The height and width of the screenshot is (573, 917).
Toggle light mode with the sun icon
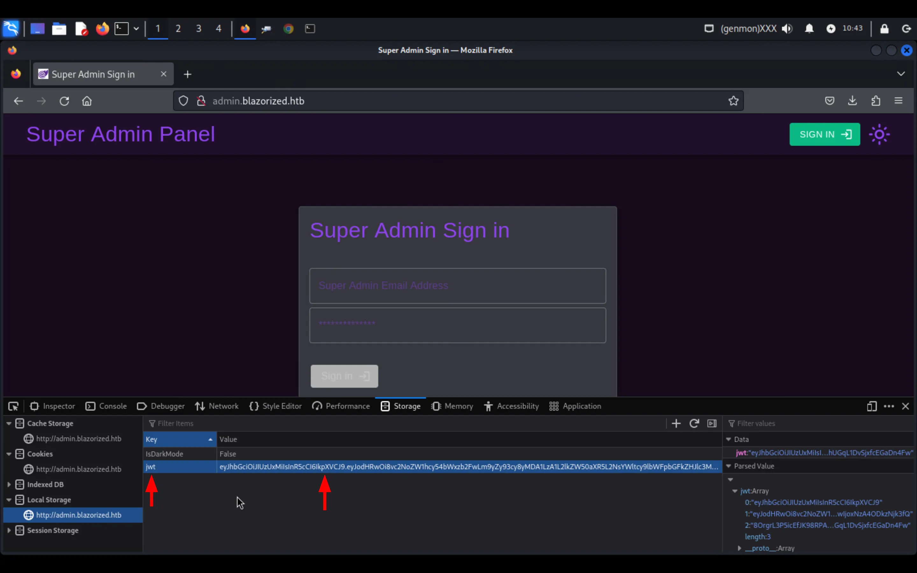(879, 134)
